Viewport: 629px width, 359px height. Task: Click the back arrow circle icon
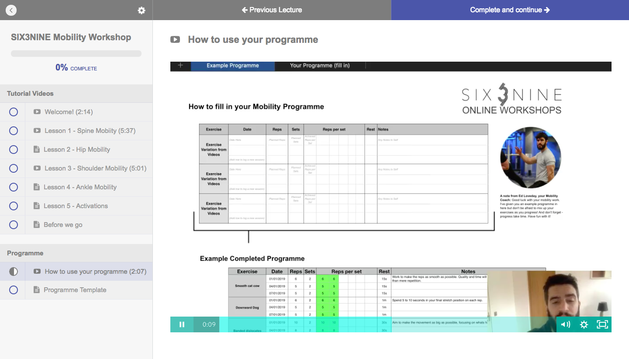11,10
